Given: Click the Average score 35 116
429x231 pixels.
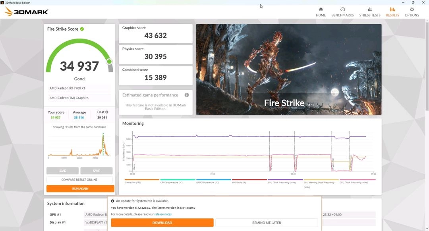Looking at the screenshot, I should [79, 117].
